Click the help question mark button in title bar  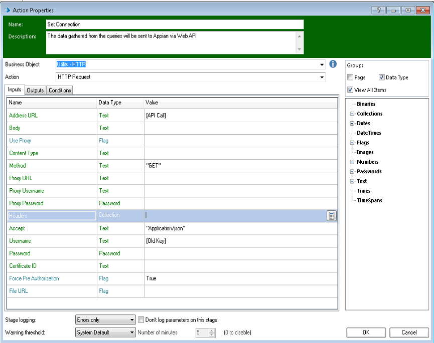378,10
